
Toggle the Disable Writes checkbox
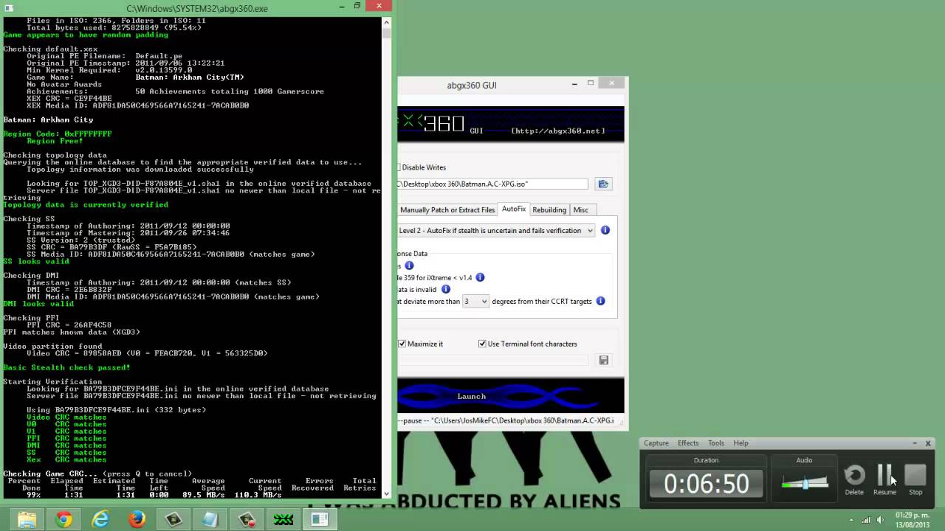(x=398, y=167)
